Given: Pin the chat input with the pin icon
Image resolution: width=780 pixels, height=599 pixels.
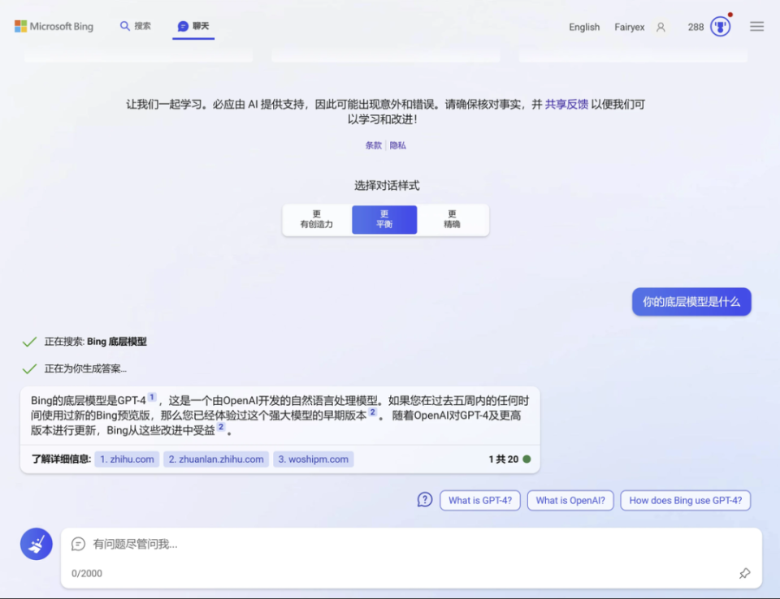Looking at the screenshot, I should coord(745,573).
